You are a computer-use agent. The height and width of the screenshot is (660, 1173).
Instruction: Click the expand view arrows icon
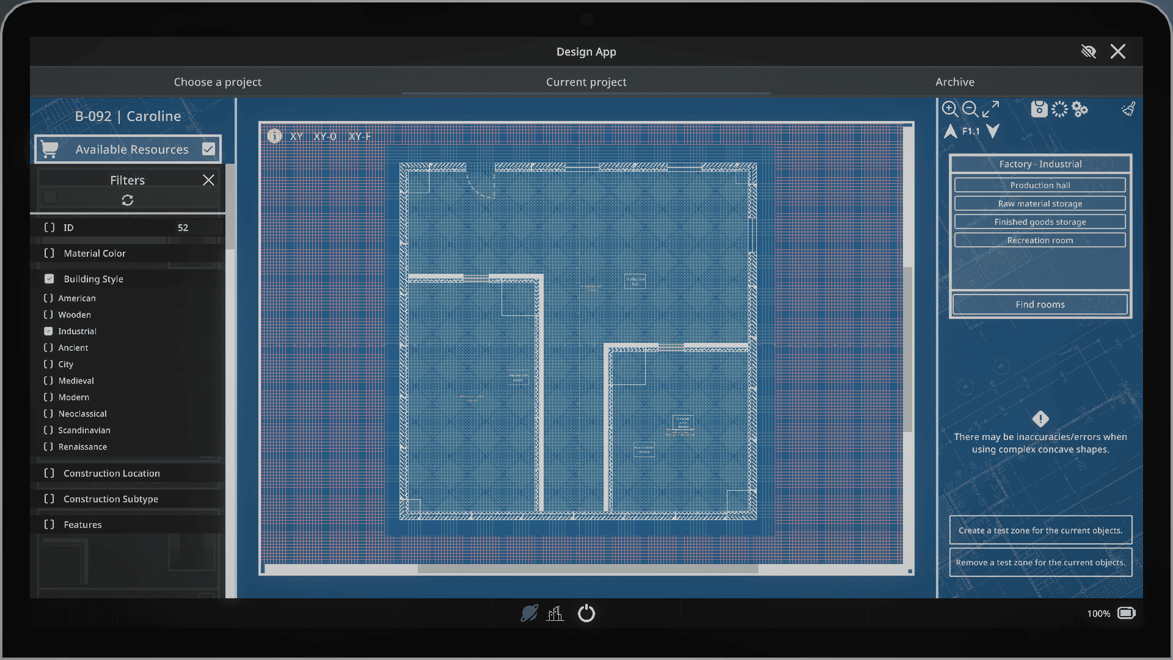(x=991, y=109)
